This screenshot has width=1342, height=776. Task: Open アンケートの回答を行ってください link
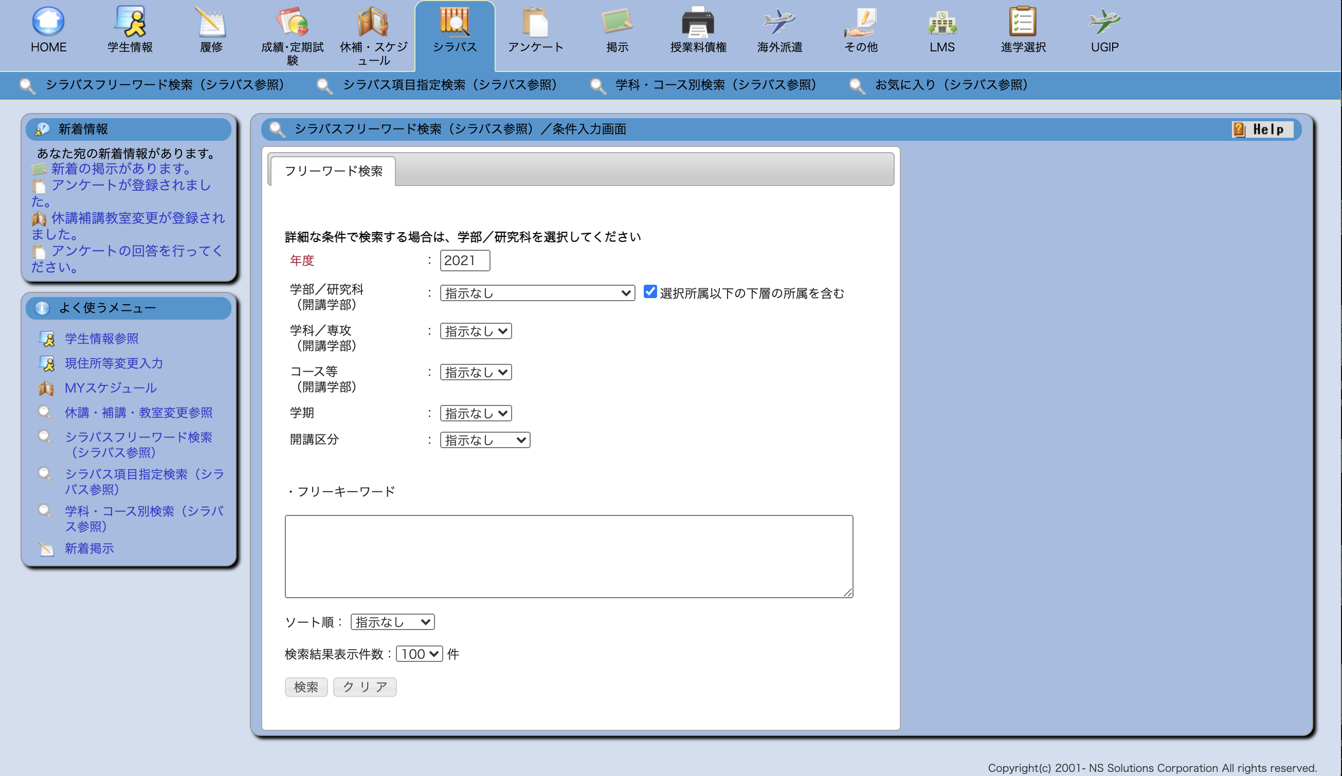tap(126, 258)
